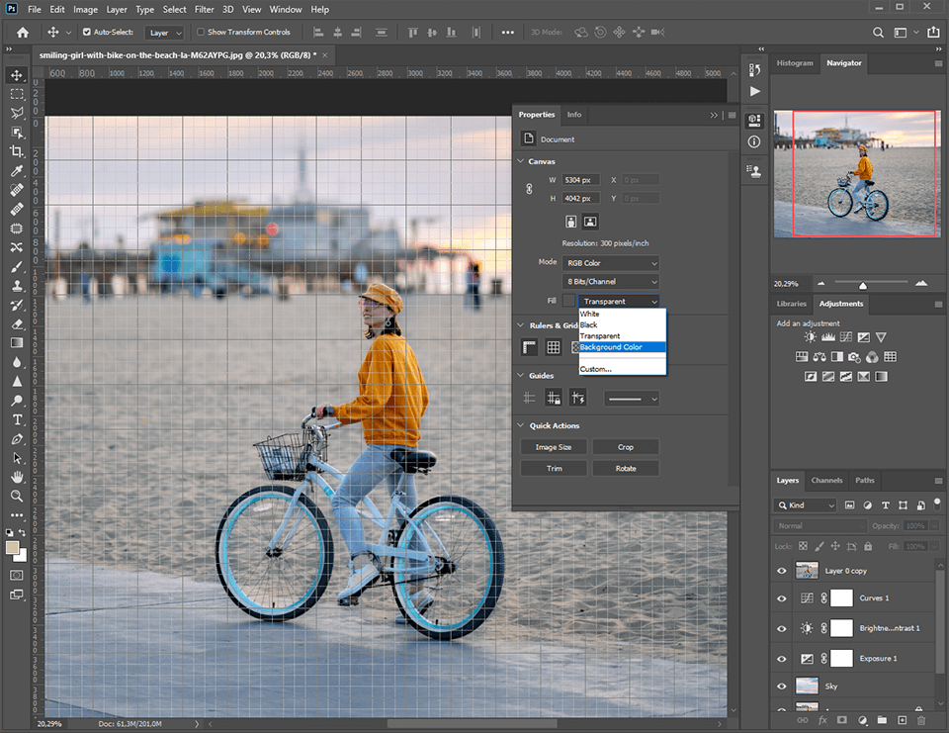The image size is (949, 733).
Task: Select the Horizontal Type tool
Action: 16,419
